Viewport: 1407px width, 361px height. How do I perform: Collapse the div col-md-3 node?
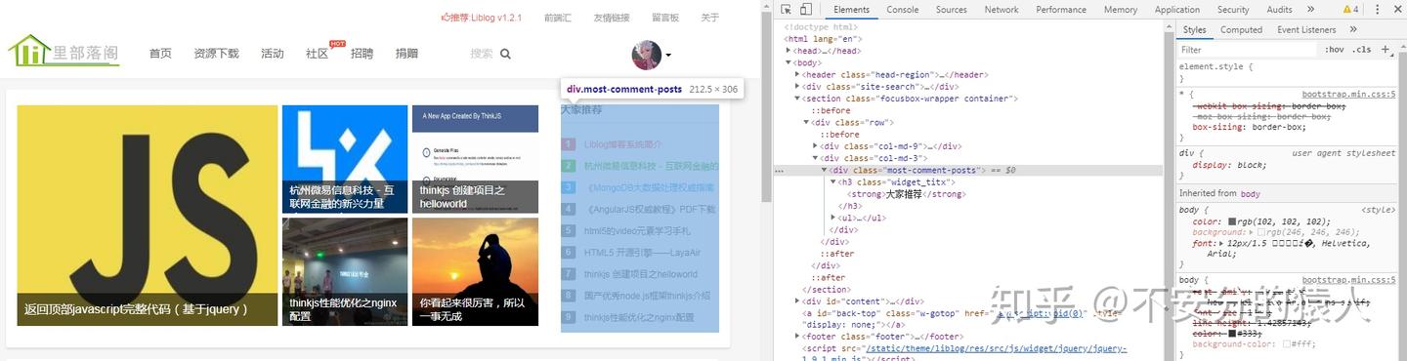[816, 158]
